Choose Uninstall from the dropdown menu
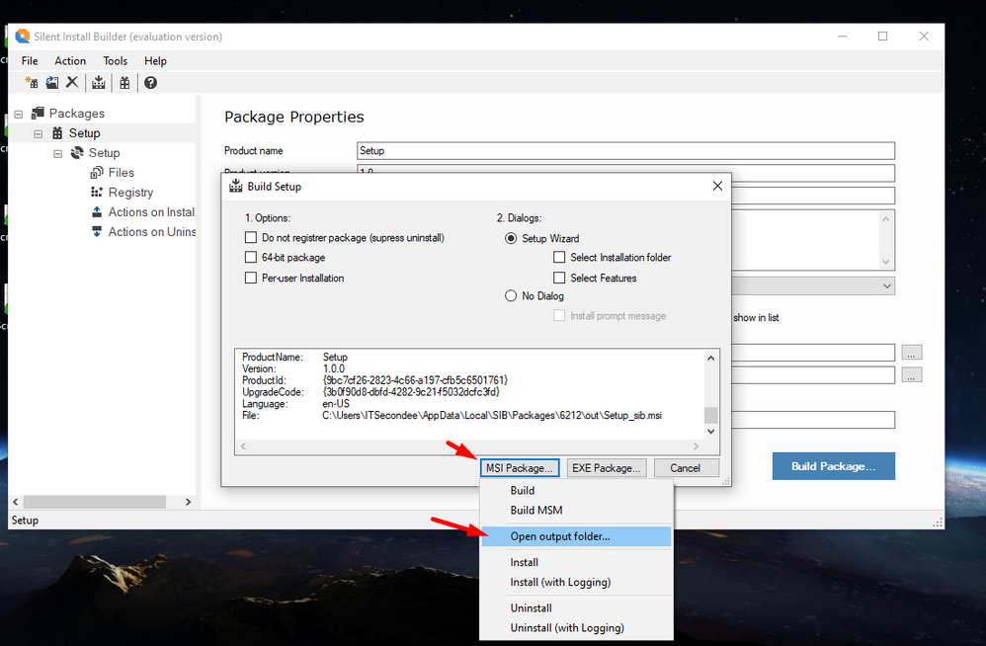This screenshot has height=646, width=986. [x=577, y=607]
